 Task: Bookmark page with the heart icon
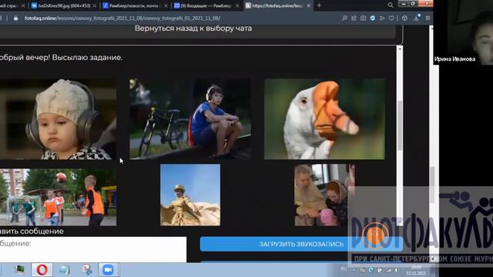click(391, 18)
